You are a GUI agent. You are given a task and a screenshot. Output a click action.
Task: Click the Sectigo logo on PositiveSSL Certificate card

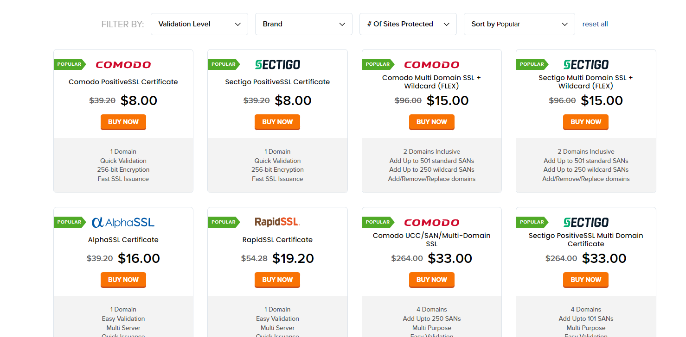pos(277,65)
